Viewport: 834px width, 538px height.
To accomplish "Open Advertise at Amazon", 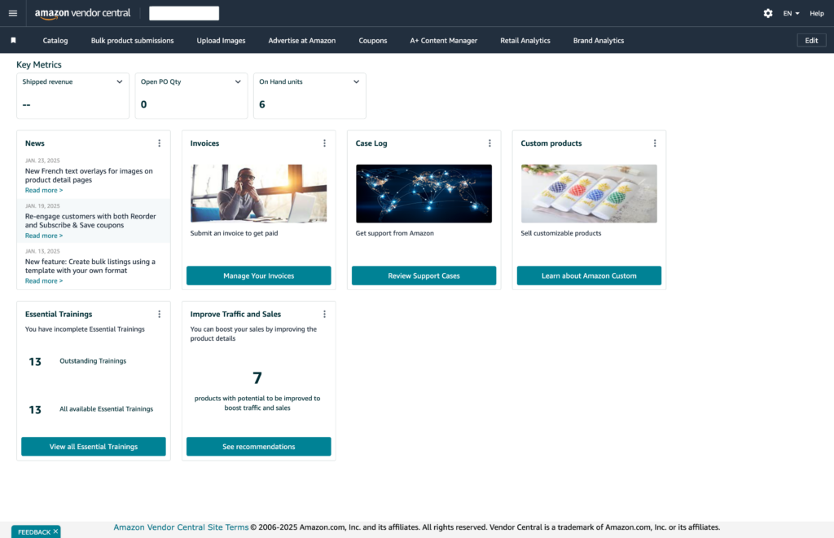I will click(x=302, y=41).
